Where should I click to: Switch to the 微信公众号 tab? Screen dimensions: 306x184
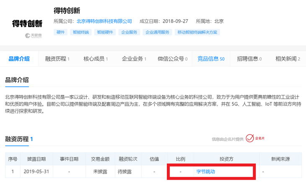173,59
